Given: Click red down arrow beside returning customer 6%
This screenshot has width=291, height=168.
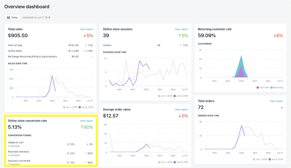Looking at the screenshot, I should point(275,36).
